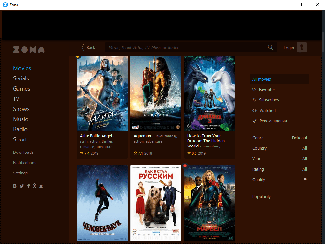Select All movies in the right panel

(x=262, y=79)
